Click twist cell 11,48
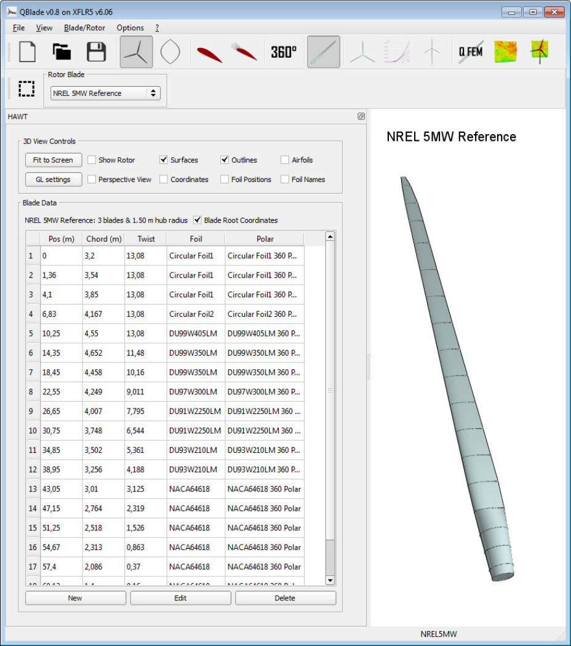This screenshot has width=571, height=646. [145, 353]
